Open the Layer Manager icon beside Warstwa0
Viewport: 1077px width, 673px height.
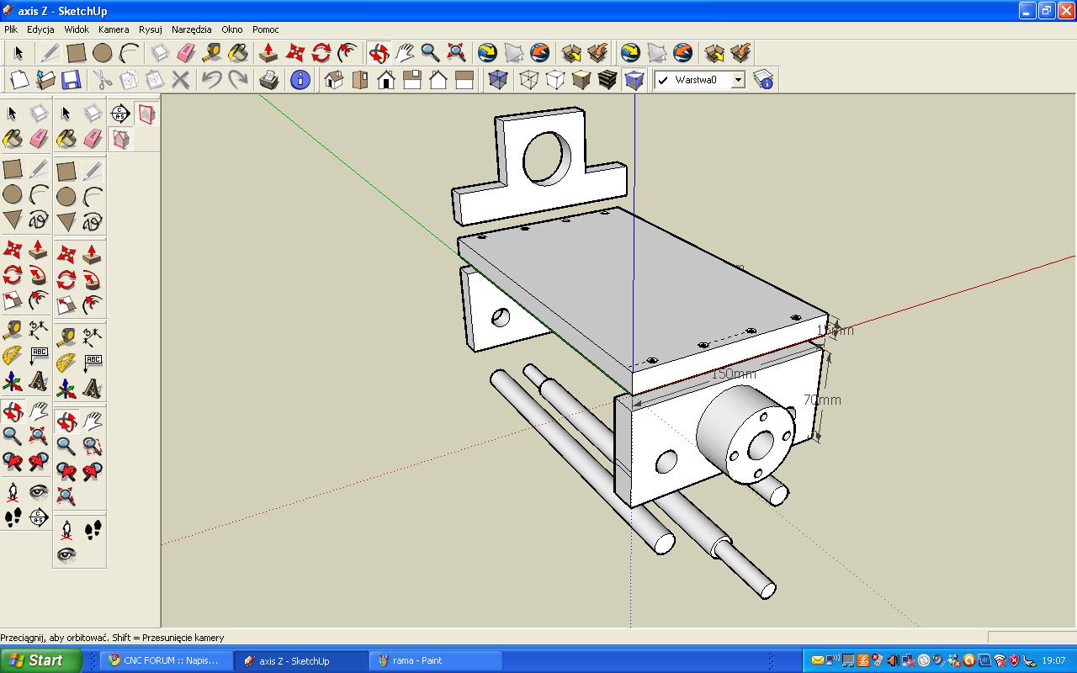click(x=763, y=80)
